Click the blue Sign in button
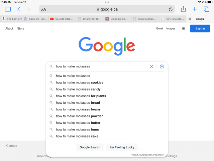 [200, 29]
